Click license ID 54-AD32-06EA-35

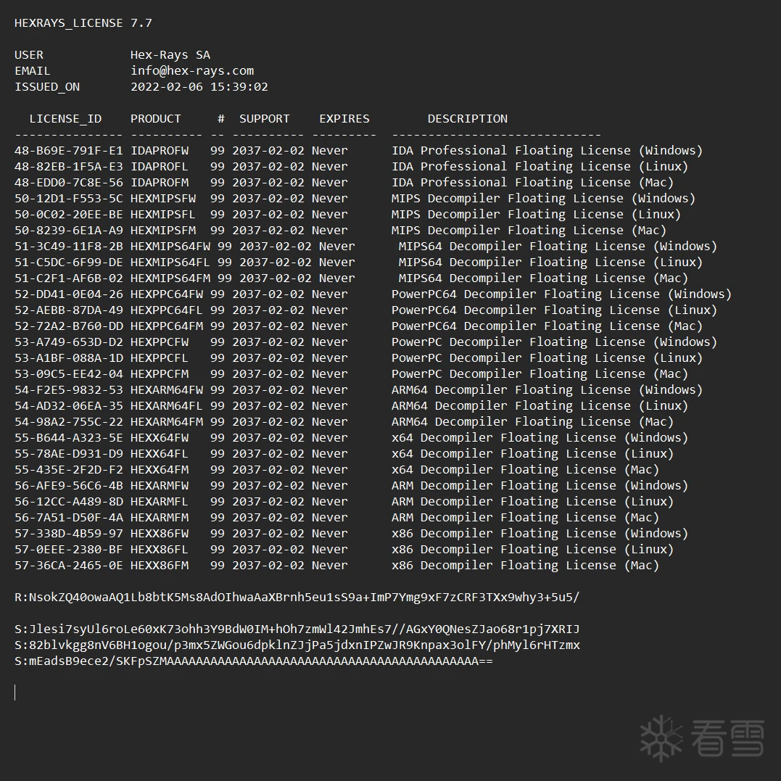pos(69,405)
